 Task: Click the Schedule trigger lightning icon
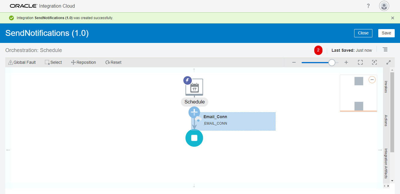point(187,80)
